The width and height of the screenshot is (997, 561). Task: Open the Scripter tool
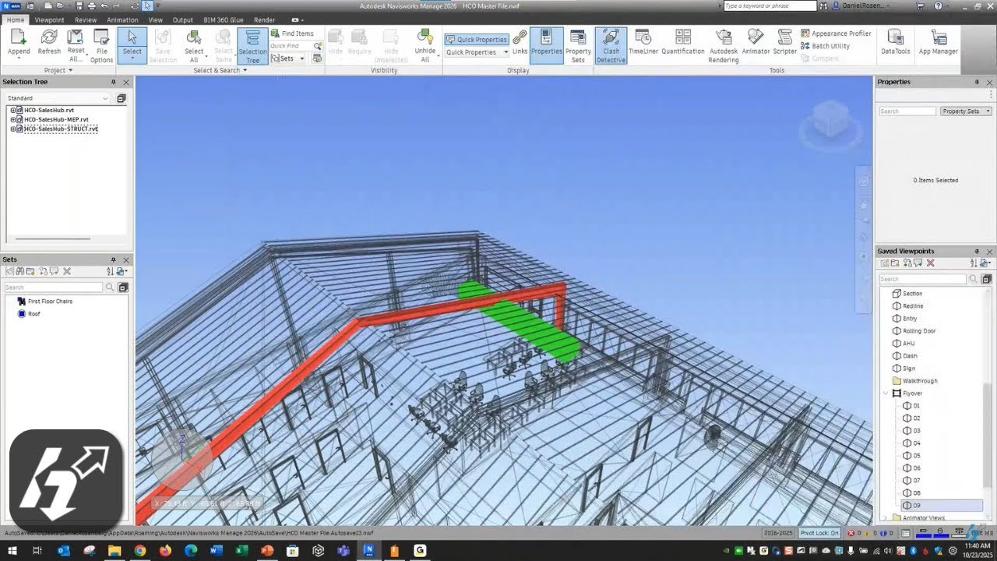784,43
